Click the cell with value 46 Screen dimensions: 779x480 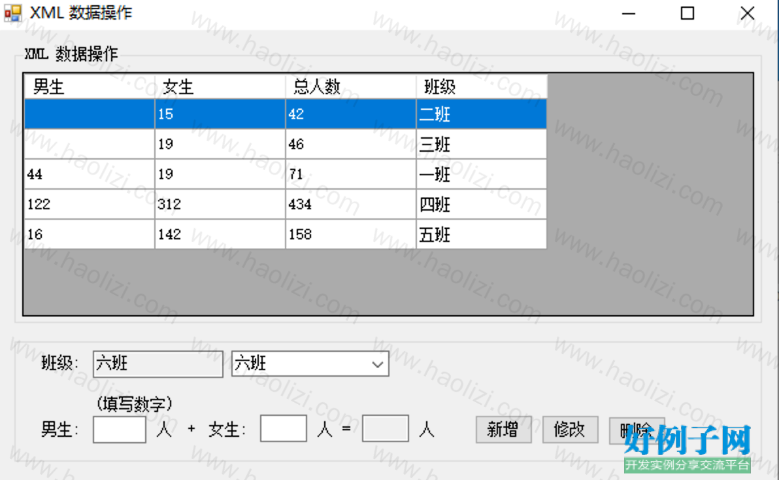[x=351, y=144]
